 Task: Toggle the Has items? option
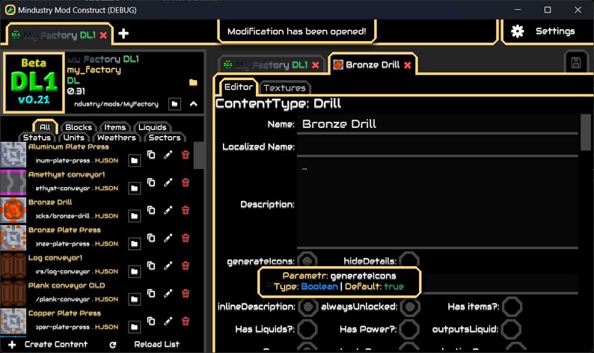pos(512,307)
